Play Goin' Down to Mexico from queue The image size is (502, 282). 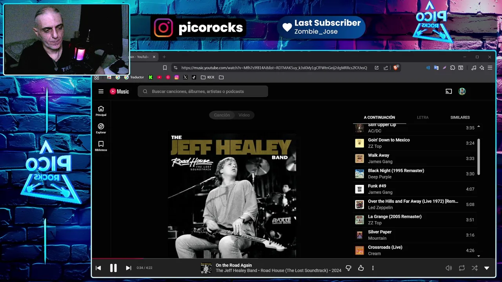click(x=416, y=143)
